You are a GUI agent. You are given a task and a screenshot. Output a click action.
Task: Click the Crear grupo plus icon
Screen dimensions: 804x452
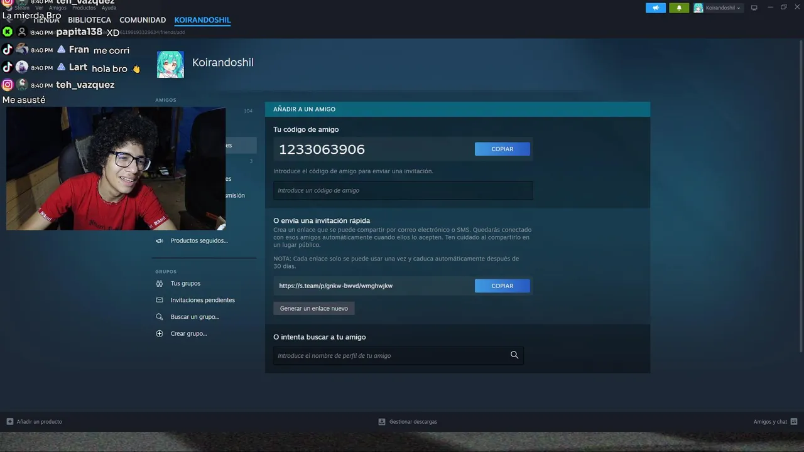[160, 334]
